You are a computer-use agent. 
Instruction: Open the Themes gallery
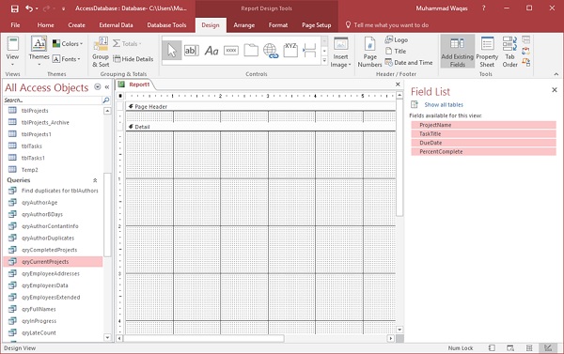point(39,52)
